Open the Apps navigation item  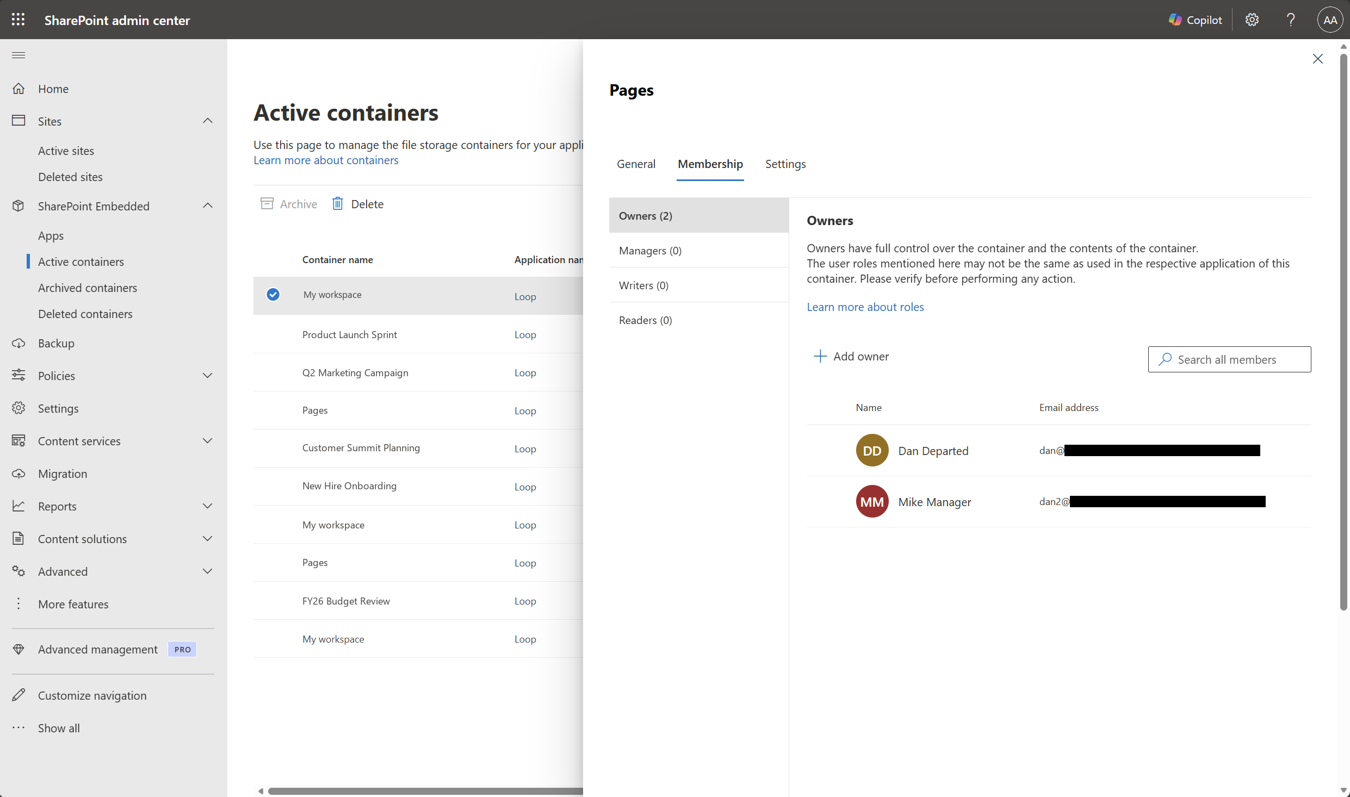coord(51,235)
